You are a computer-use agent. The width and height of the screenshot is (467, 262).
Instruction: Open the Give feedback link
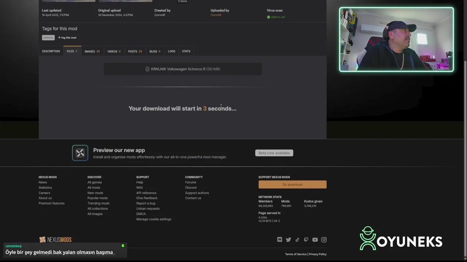click(x=147, y=198)
